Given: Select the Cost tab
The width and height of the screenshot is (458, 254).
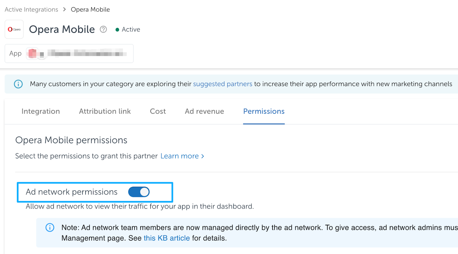Looking at the screenshot, I should pyautogui.click(x=158, y=111).
